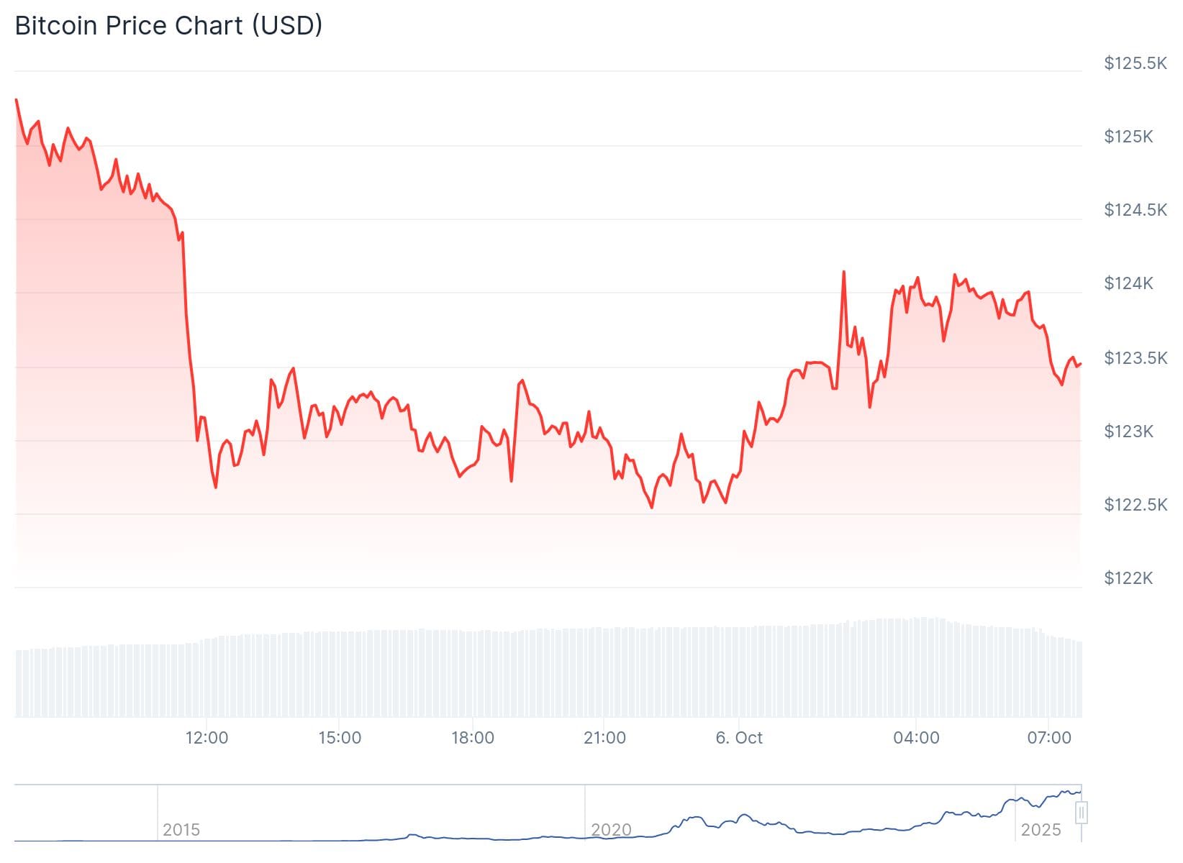Select the 15:00 time axis label

tap(340, 738)
